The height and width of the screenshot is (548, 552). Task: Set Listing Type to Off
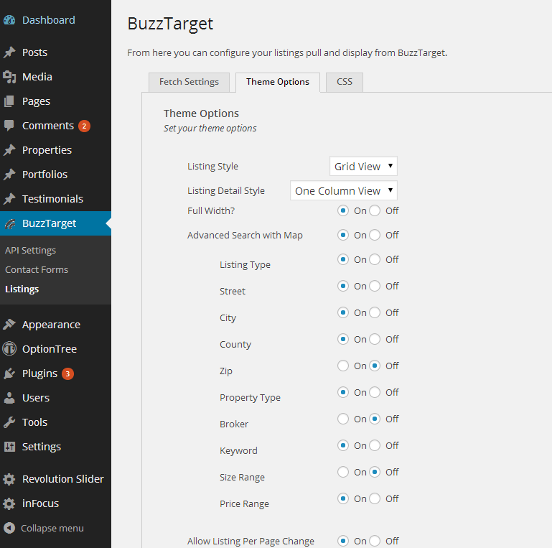pos(375,259)
